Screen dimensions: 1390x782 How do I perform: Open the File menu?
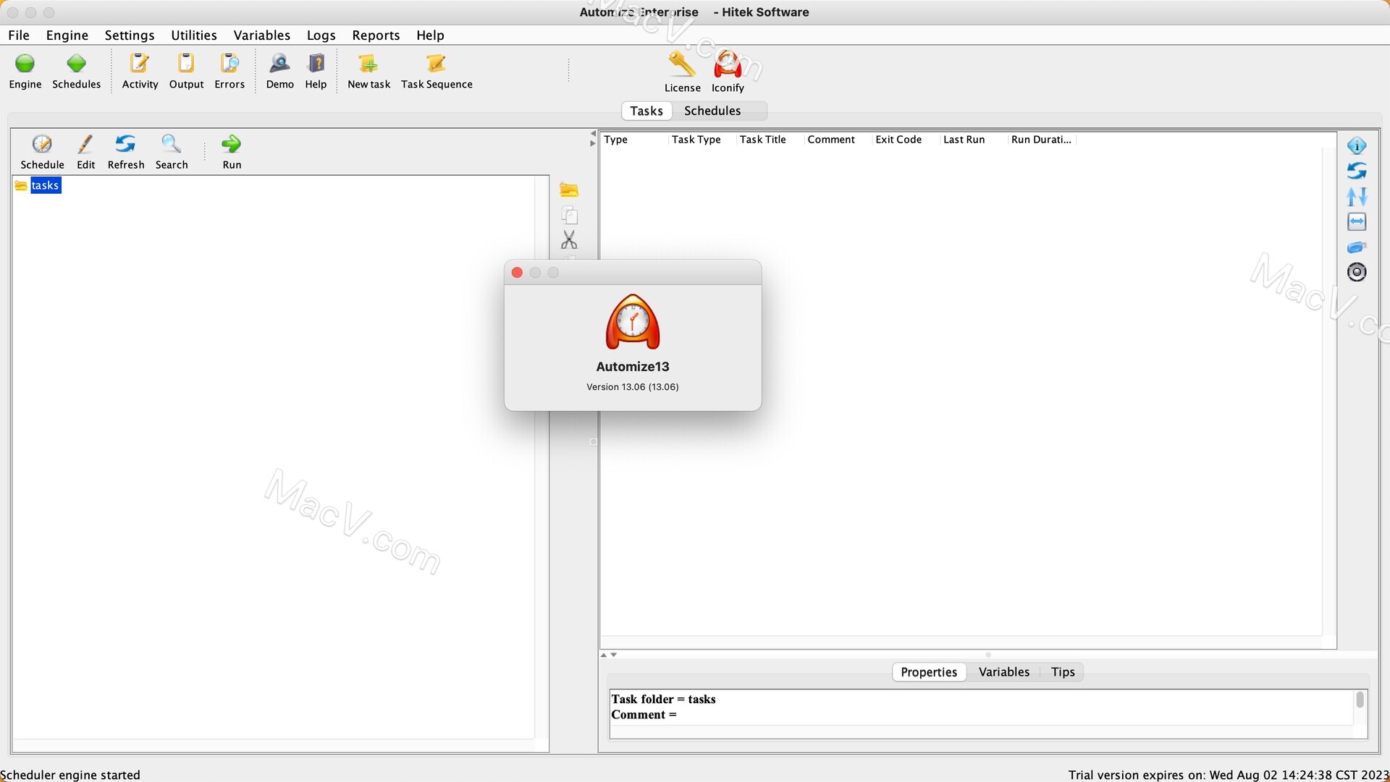pos(19,35)
